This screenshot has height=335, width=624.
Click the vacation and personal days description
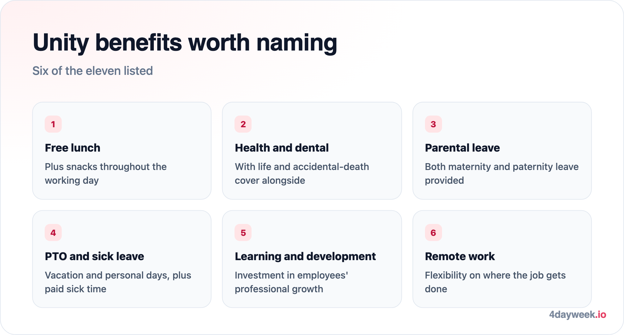click(118, 282)
